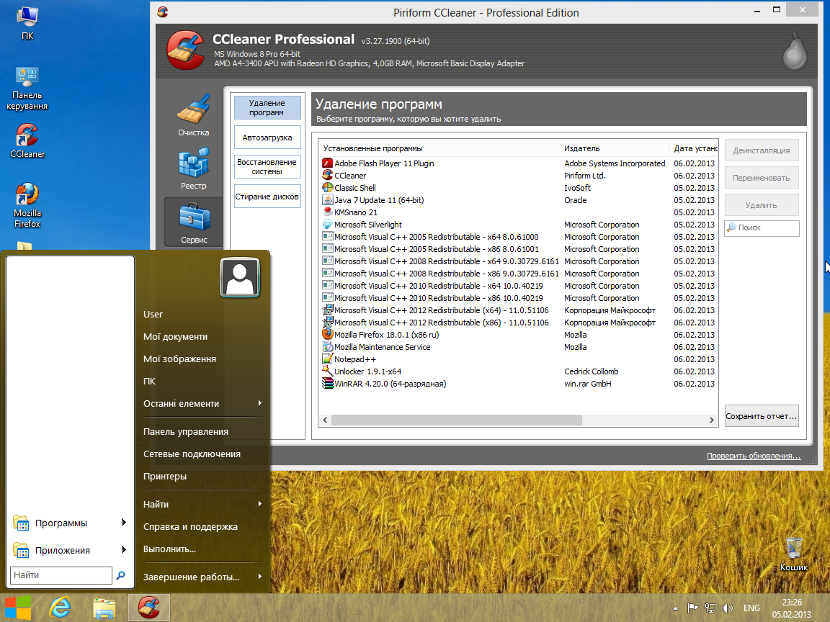Click the taskbar clock showing 23:26

point(791,608)
